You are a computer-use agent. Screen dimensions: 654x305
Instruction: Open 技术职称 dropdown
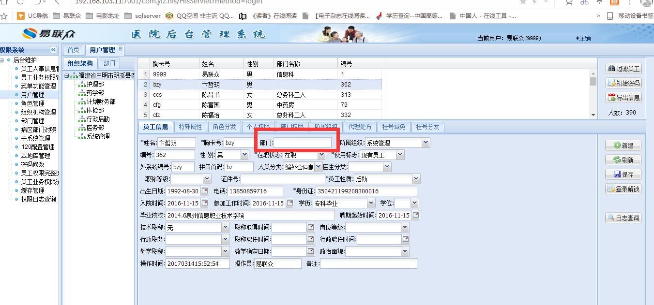225,227
